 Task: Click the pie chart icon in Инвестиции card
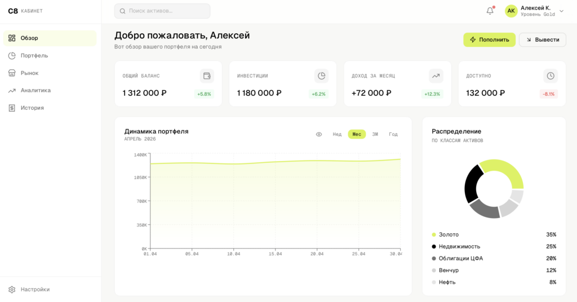tap(321, 76)
